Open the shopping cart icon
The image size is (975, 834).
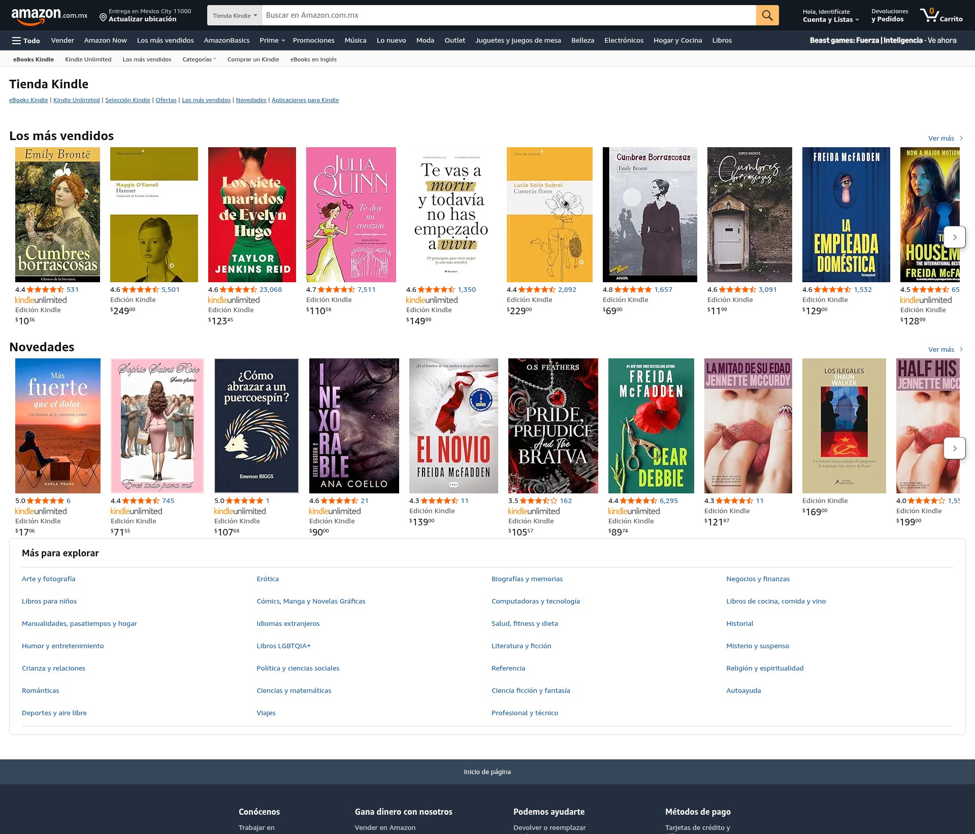941,15
